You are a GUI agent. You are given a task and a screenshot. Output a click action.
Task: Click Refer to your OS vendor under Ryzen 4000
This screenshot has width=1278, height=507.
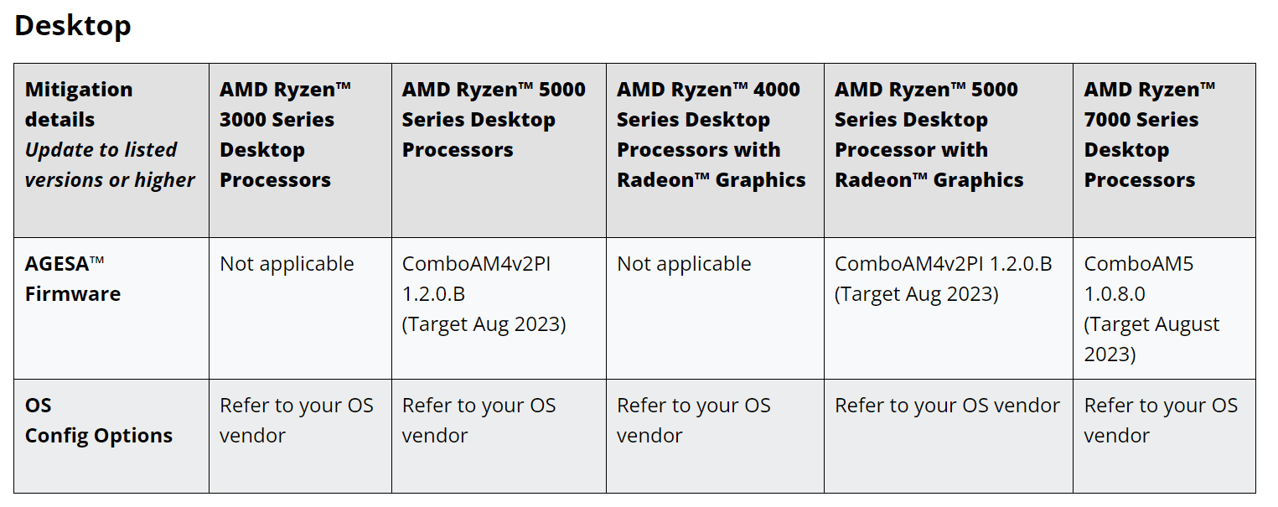(694, 421)
